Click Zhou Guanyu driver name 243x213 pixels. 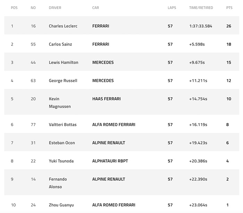tap(61, 205)
